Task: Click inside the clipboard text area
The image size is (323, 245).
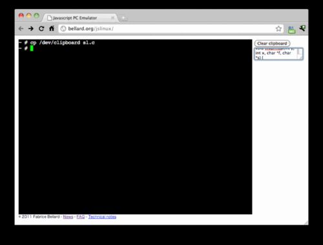Action: click(x=276, y=54)
